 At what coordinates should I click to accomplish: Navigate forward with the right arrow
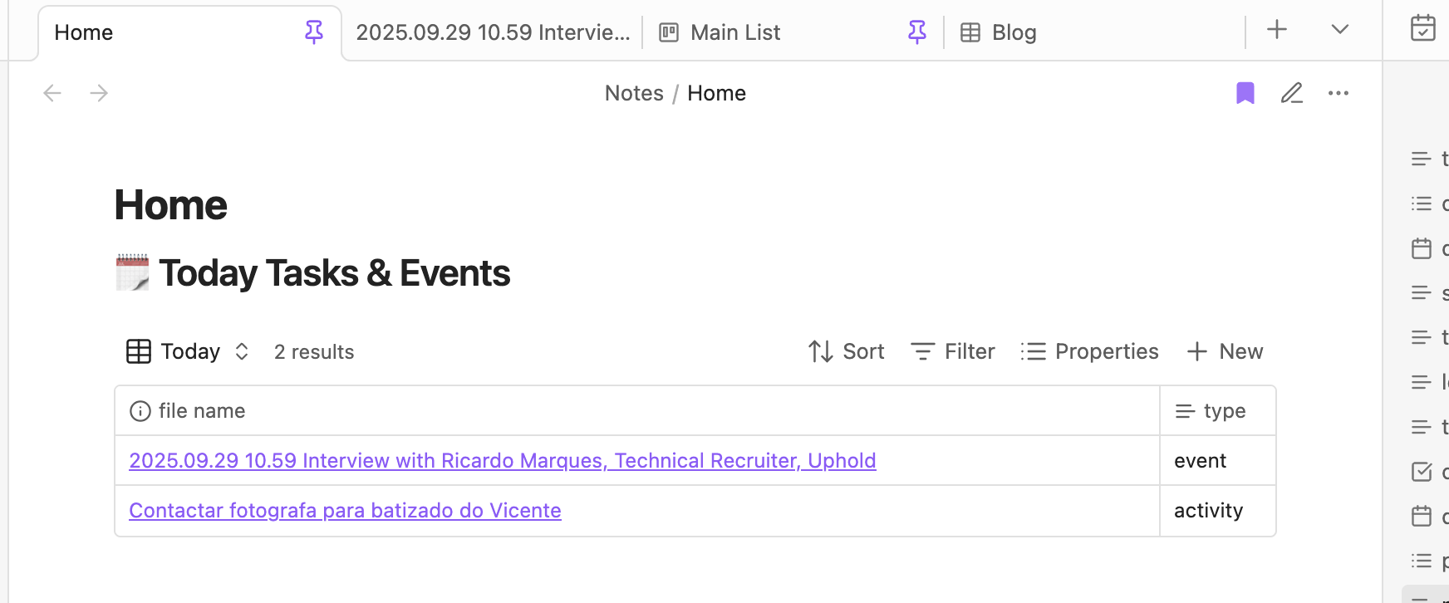click(x=99, y=93)
